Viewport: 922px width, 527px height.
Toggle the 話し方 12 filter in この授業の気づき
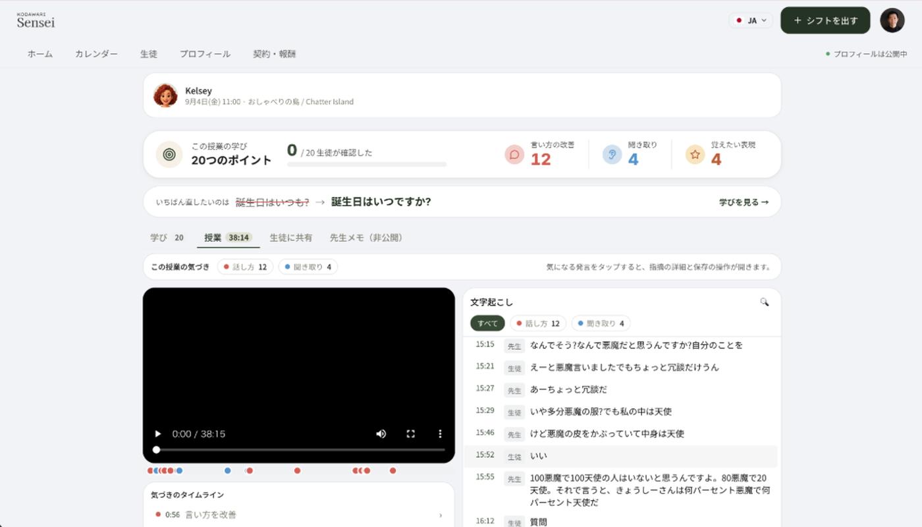245,267
